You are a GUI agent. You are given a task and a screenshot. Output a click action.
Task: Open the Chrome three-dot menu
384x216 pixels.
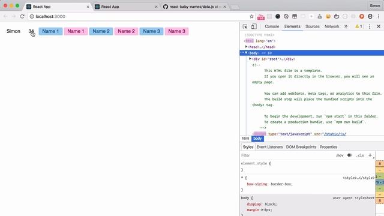pyautogui.click(x=379, y=16)
